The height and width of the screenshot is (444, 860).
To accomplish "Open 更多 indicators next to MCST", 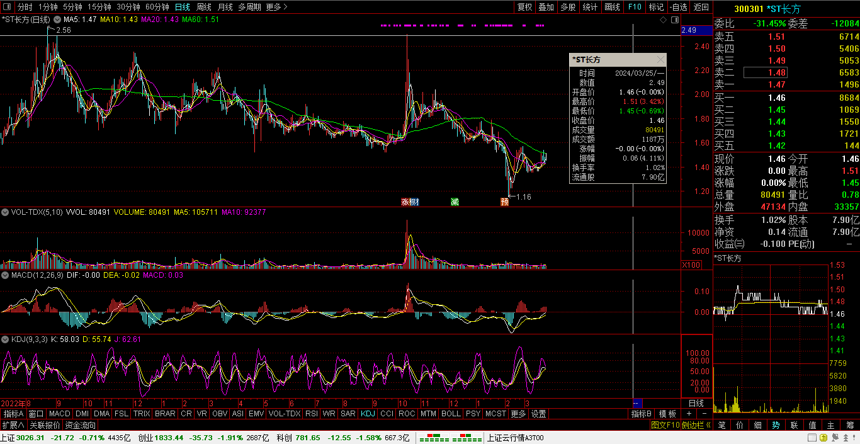I will [x=518, y=414].
